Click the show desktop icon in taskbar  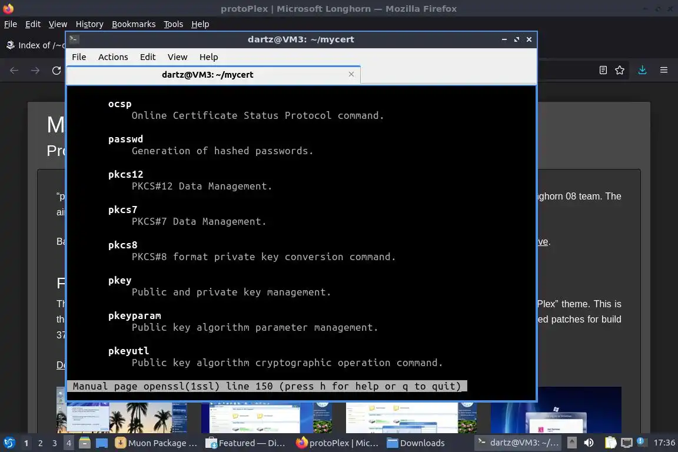pyautogui.click(x=102, y=443)
